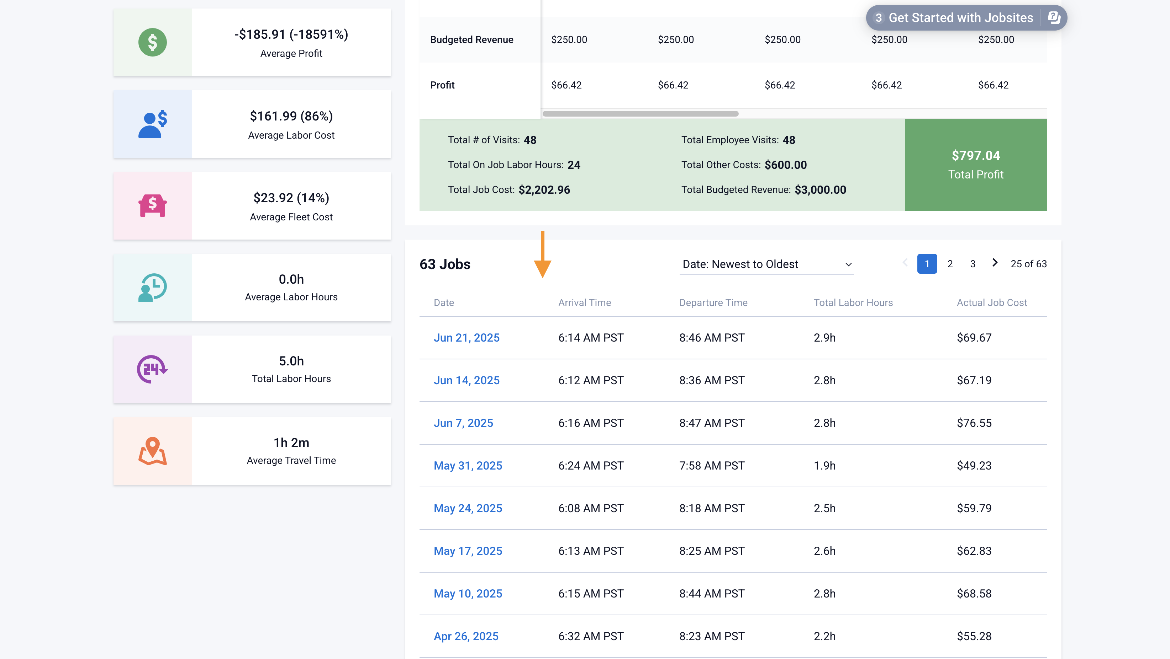The width and height of the screenshot is (1170, 659).
Task: Open the Apr 26, 2025 job link
Action: pyautogui.click(x=465, y=636)
